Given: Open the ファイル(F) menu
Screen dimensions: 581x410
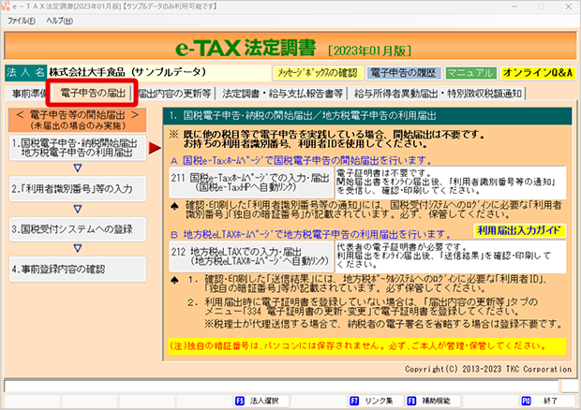Looking at the screenshot, I should [x=22, y=22].
